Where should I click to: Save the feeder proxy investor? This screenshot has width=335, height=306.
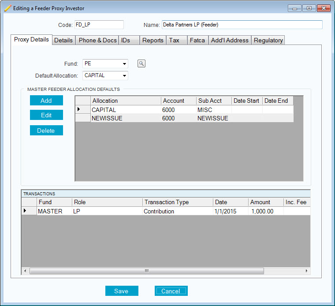(122, 291)
